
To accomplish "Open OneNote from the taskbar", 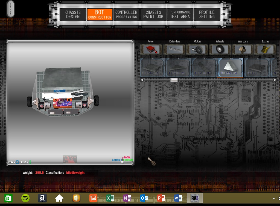I will (127, 198).
